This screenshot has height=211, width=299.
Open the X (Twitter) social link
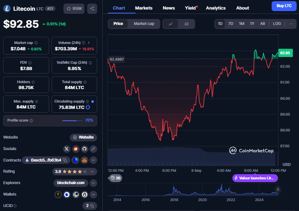tap(67, 149)
